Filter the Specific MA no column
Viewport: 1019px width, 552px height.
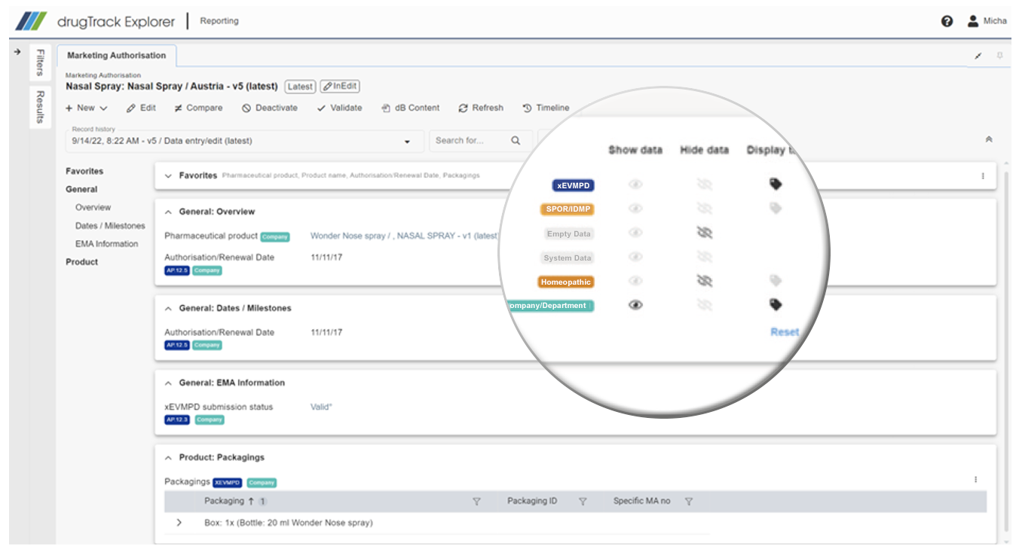point(688,502)
